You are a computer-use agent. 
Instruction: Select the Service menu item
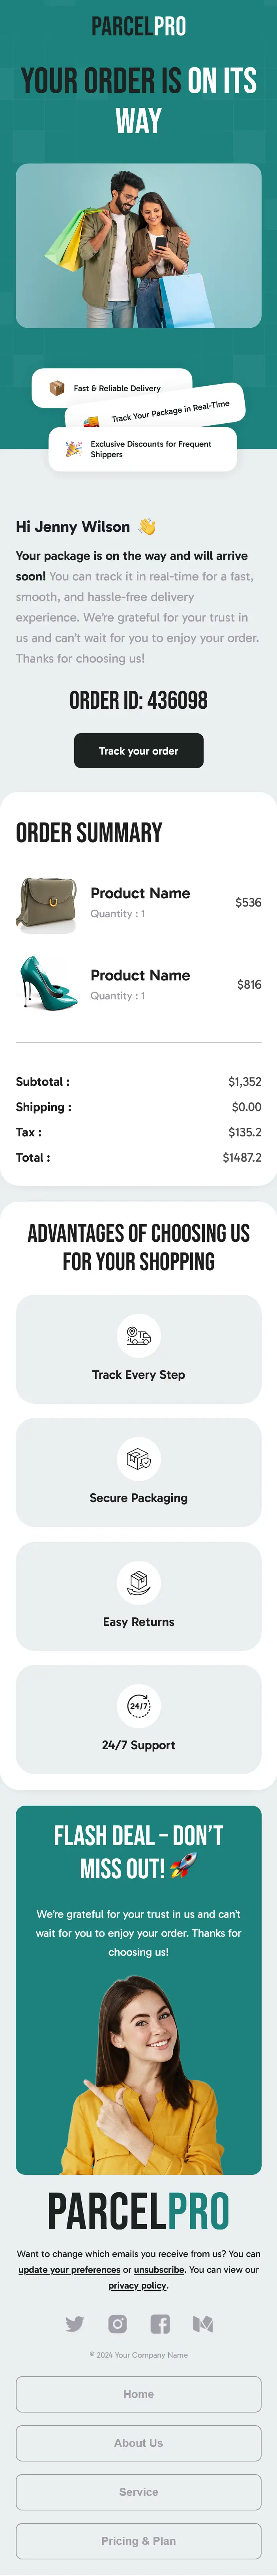click(x=139, y=2492)
